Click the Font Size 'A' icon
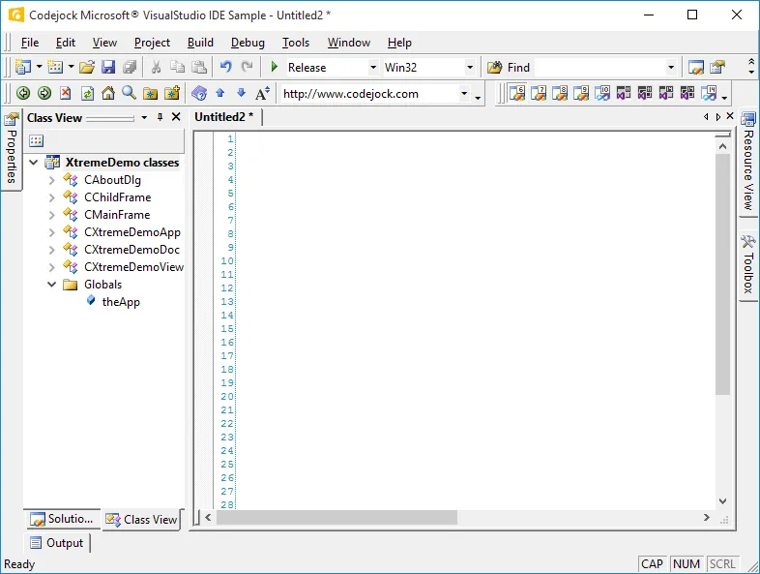Image resolution: width=760 pixels, height=574 pixels. pyautogui.click(x=262, y=93)
